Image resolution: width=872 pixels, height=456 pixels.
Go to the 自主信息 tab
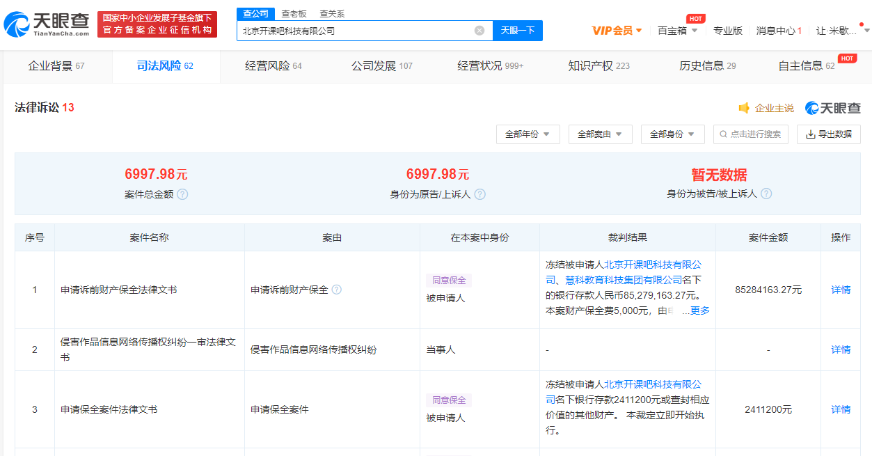(x=807, y=66)
